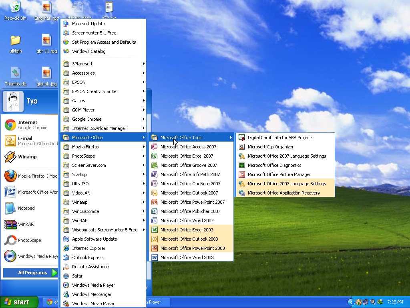Screen dimensions: 410x308
Task: Open the Safari icon in All Programs
Action: [x=66, y=276]
